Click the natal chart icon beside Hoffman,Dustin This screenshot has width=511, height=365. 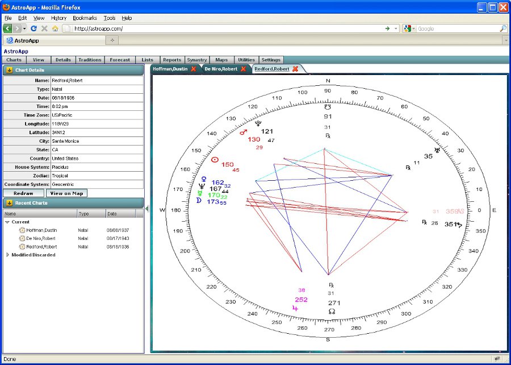pos(22,230)
